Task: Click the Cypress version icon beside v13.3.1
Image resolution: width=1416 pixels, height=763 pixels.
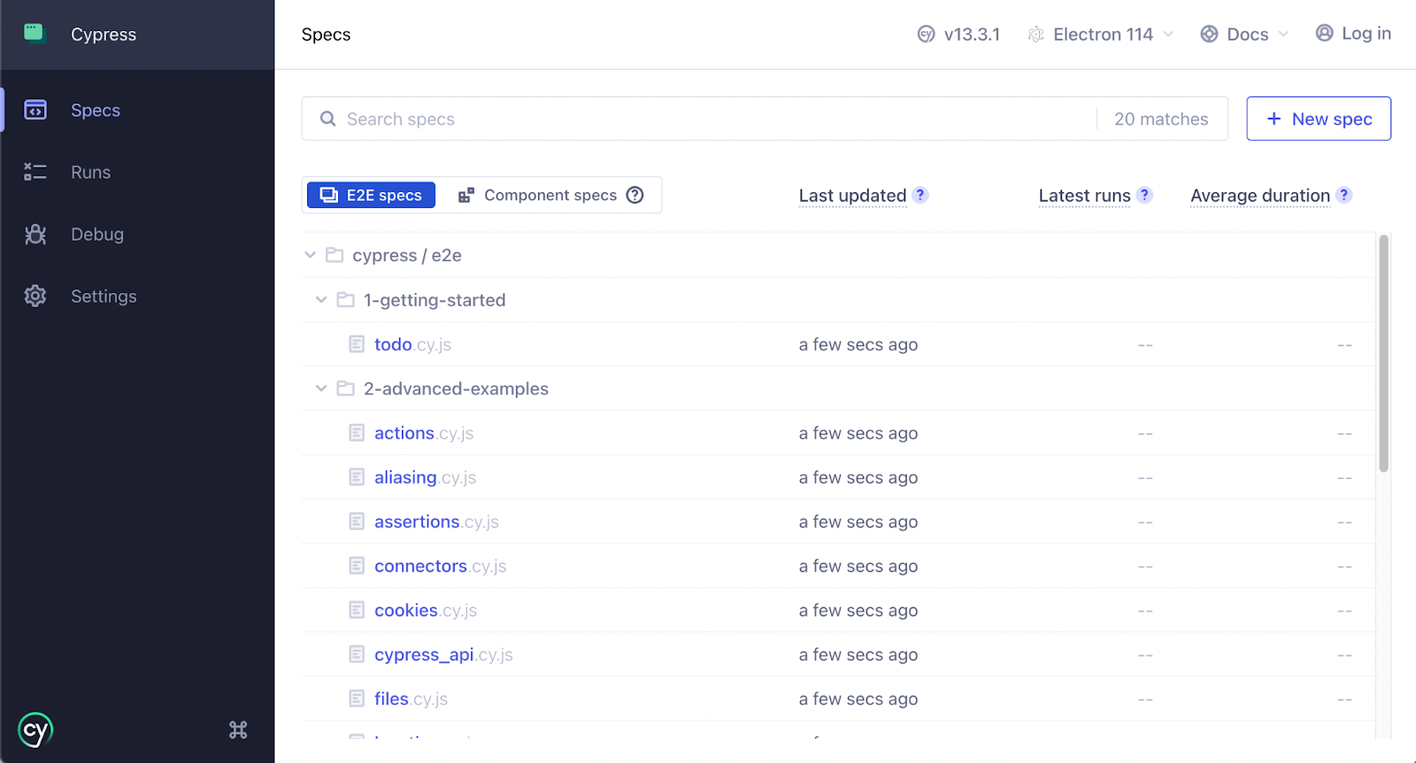Action: click(926, 35)
